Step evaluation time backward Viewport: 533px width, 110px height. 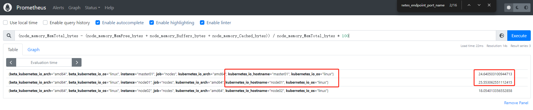(x=11, y=62)
